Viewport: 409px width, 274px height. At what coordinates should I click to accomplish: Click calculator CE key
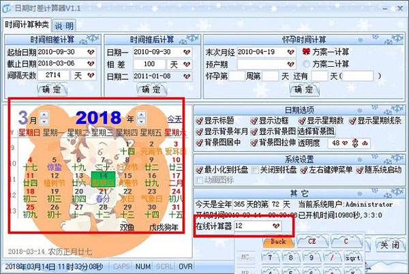click(312, 241)
